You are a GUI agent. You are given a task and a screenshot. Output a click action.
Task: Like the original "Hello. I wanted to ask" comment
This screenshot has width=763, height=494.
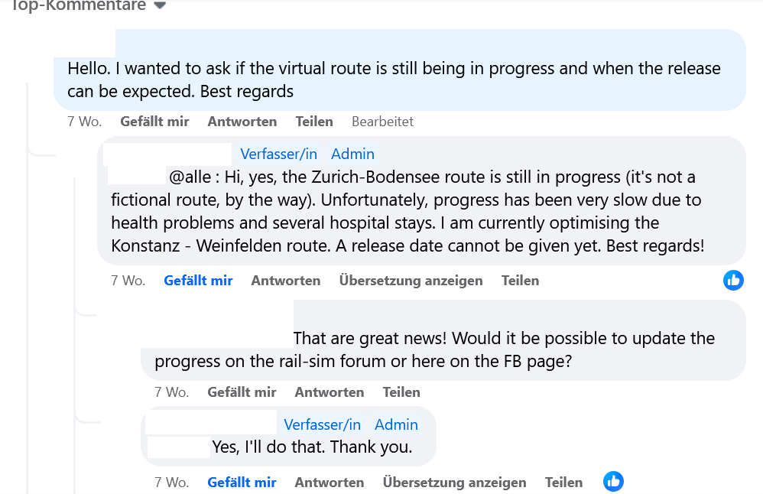[154, 122]
